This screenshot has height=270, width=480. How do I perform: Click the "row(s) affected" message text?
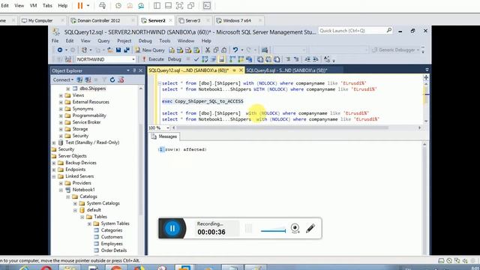point(186,149)
